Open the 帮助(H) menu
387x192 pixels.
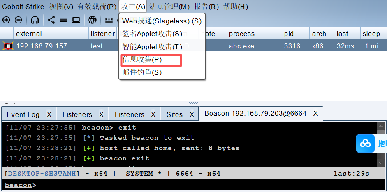coord(236,7)
